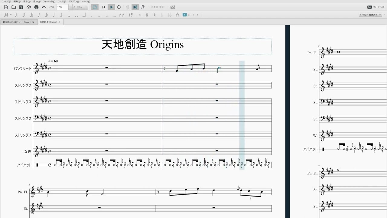387x218 pixels.
Task: Toggle loop playback
Action: (119, 7)
